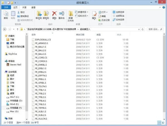
Task: Click Paste shortcut in ribbon
Action: [25, 20]
